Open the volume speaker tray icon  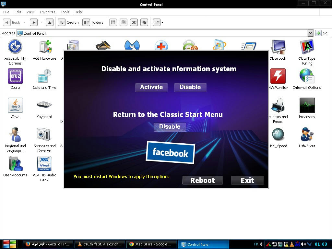[303, 244]
